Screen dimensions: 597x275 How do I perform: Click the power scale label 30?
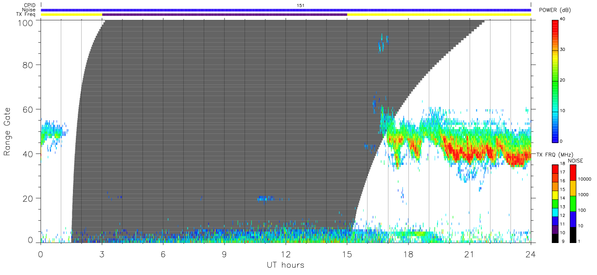point(563,50)
